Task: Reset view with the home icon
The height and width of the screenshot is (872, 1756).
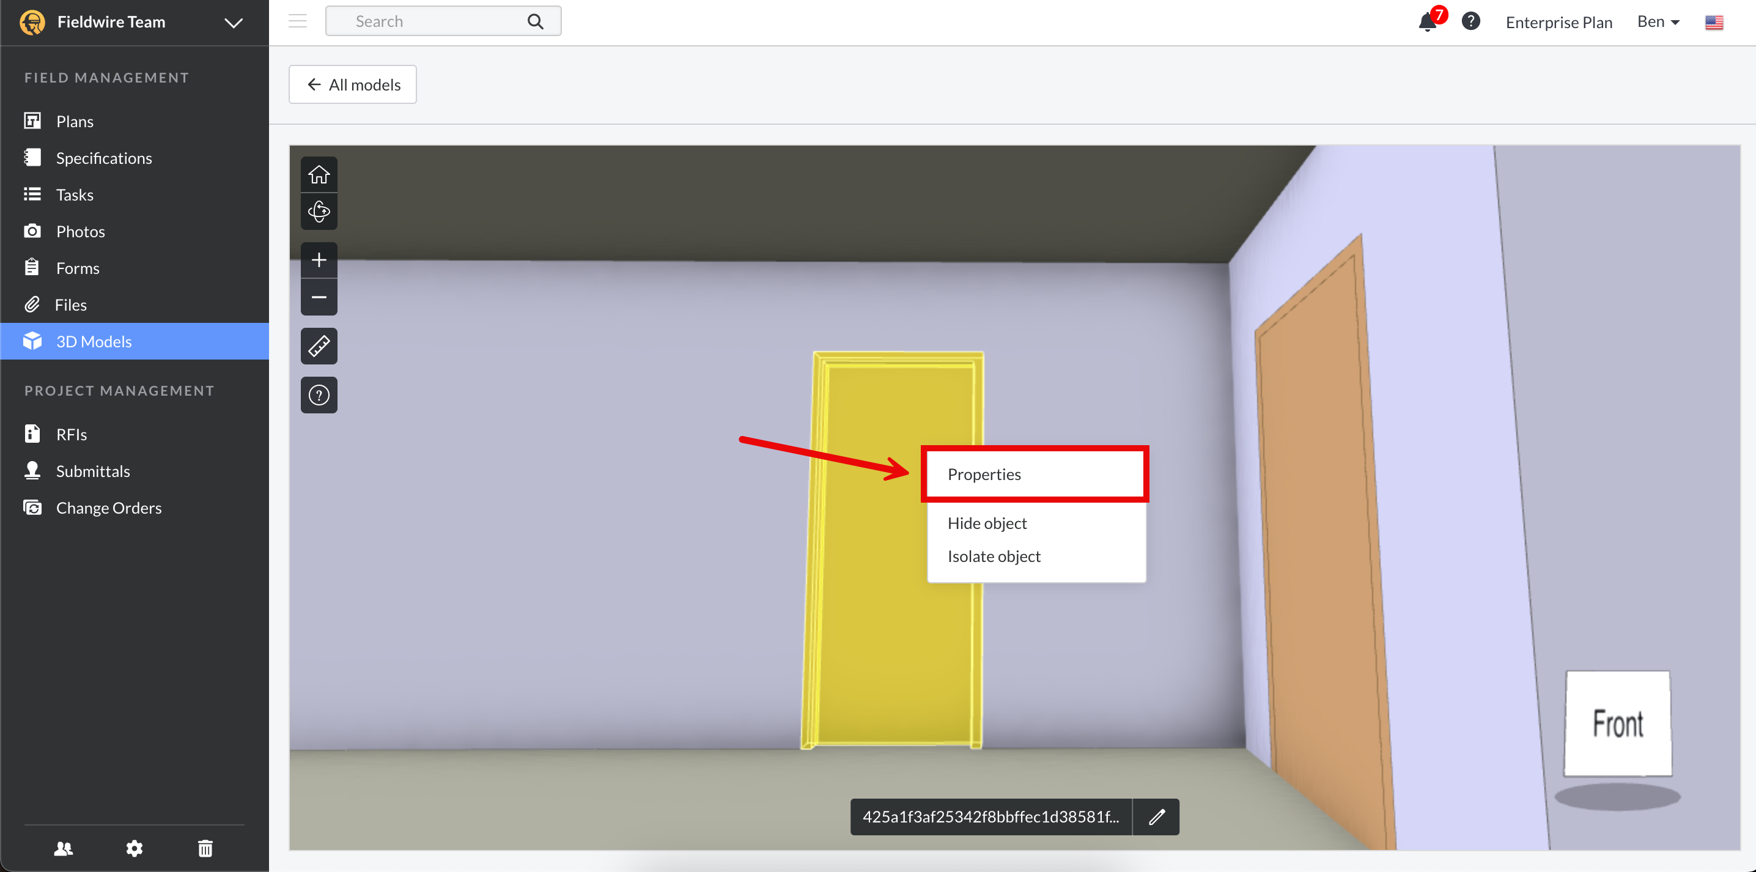Action: (x=319, y=176)
